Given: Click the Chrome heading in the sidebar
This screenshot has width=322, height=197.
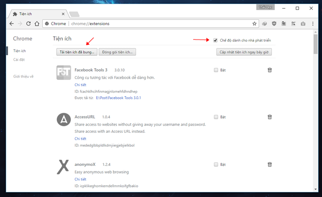Looking at the screenshot, I should pos(23,39).
